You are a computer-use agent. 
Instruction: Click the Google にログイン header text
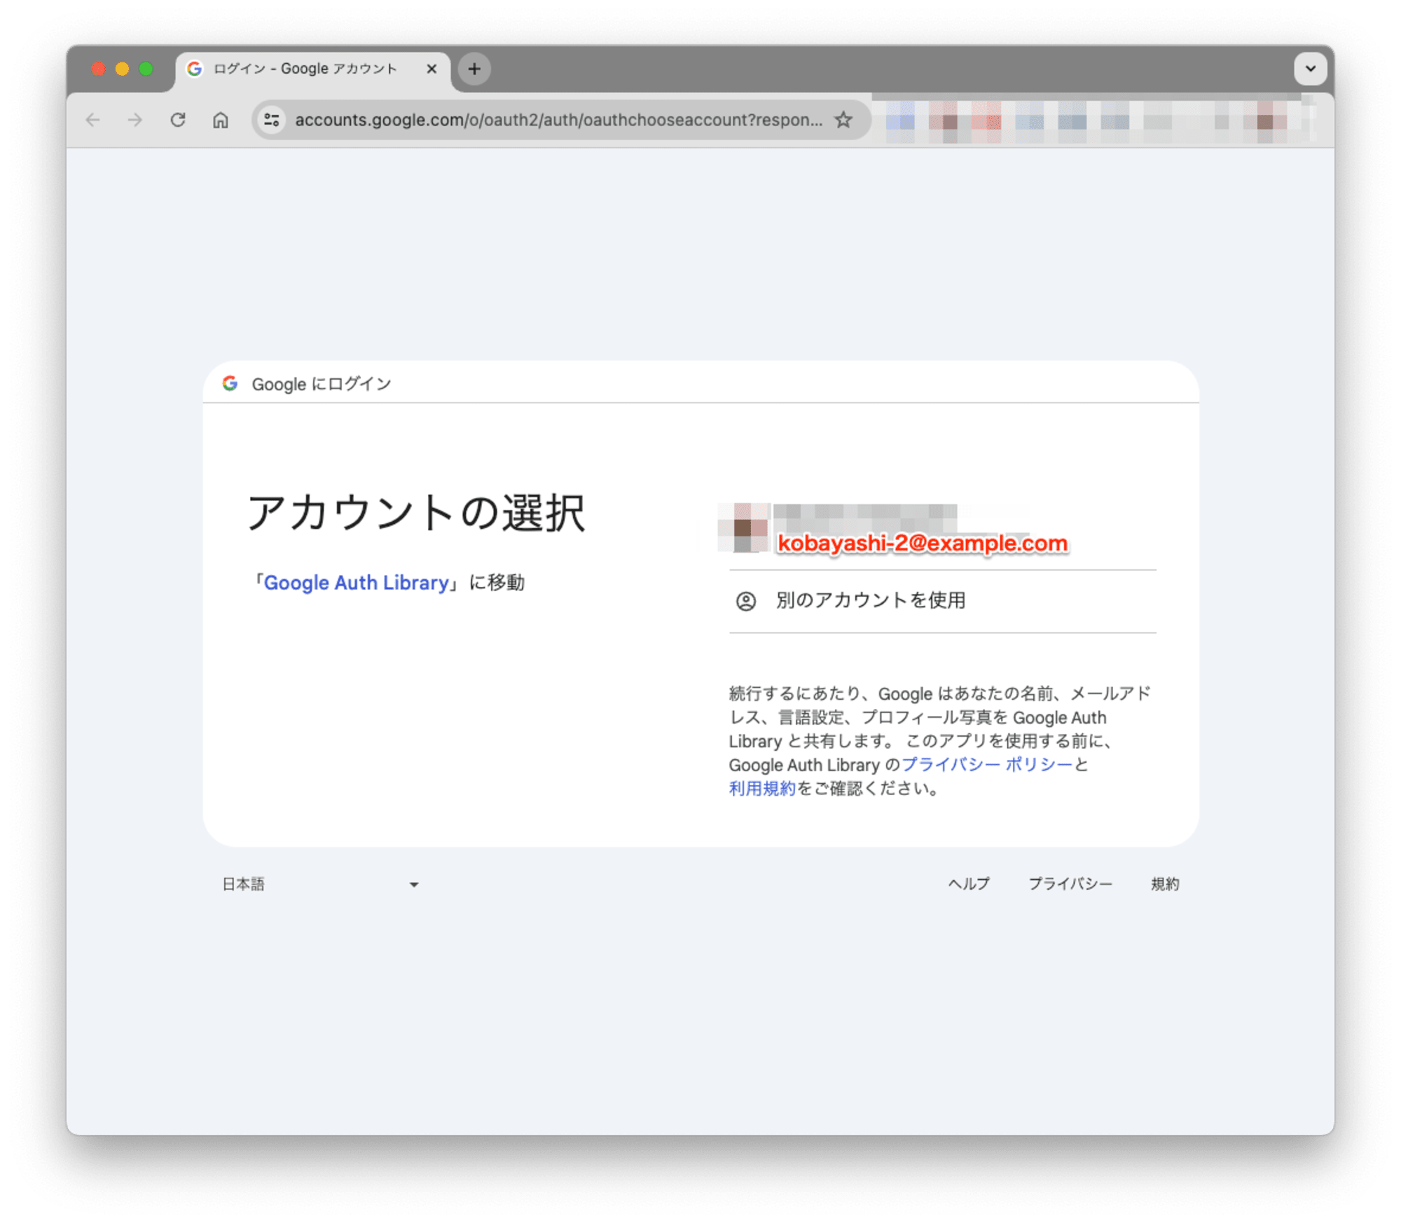(x=322, y=384)
